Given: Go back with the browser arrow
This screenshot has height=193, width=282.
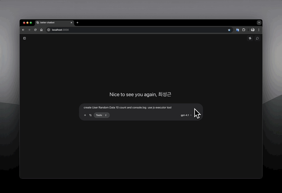Looking at the screenshot, I should [x=23, y=30].
